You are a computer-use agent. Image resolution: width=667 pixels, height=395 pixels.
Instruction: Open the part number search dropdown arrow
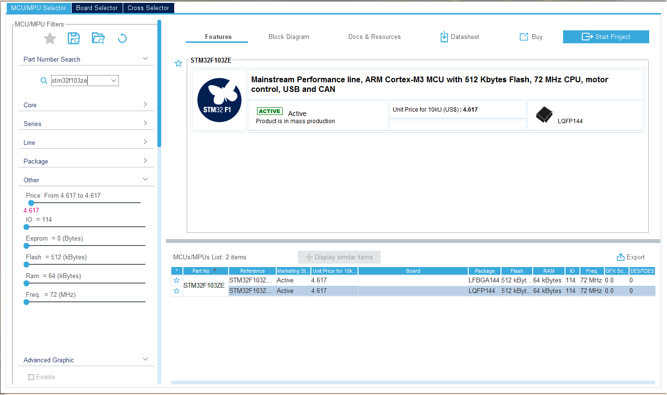(114, 81)
